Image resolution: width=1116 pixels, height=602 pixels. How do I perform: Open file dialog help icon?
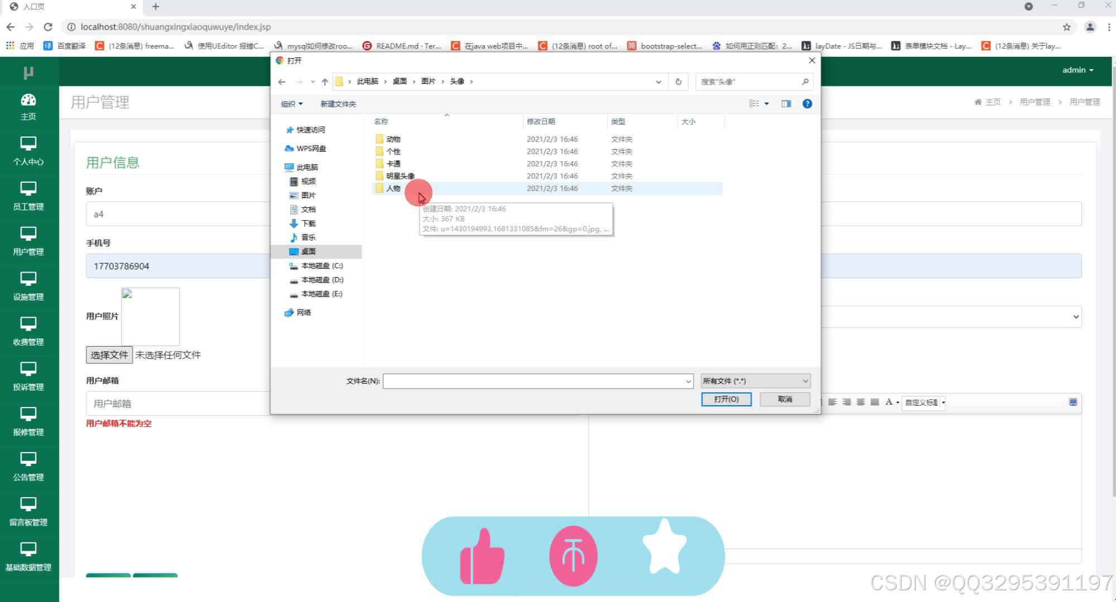[807, 104]
